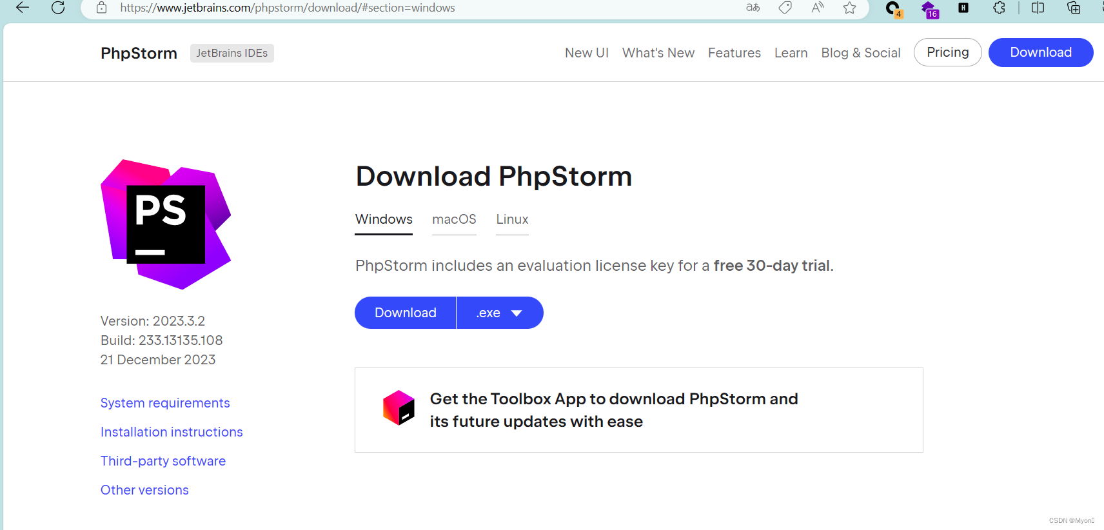
Task: Click the PhpStorm logo icon
Action: coord(165,224)
